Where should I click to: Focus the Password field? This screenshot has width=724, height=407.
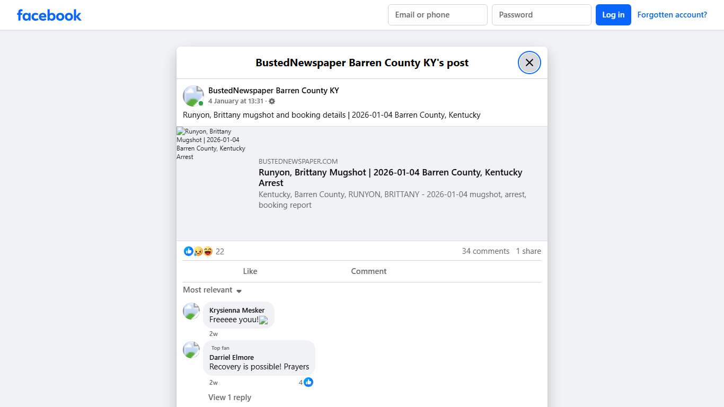(541, 15)
